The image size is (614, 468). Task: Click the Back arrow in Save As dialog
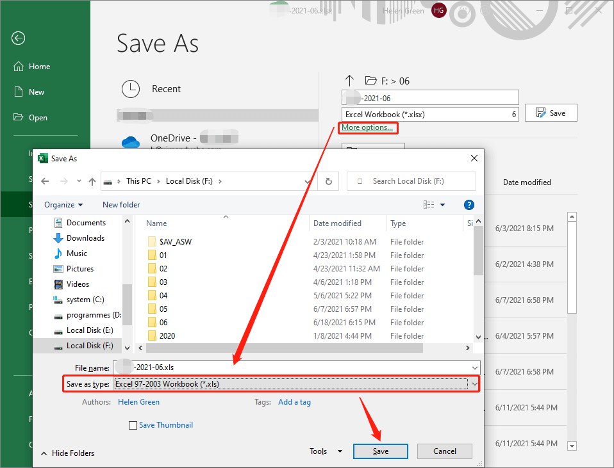(x=45, y=181)
